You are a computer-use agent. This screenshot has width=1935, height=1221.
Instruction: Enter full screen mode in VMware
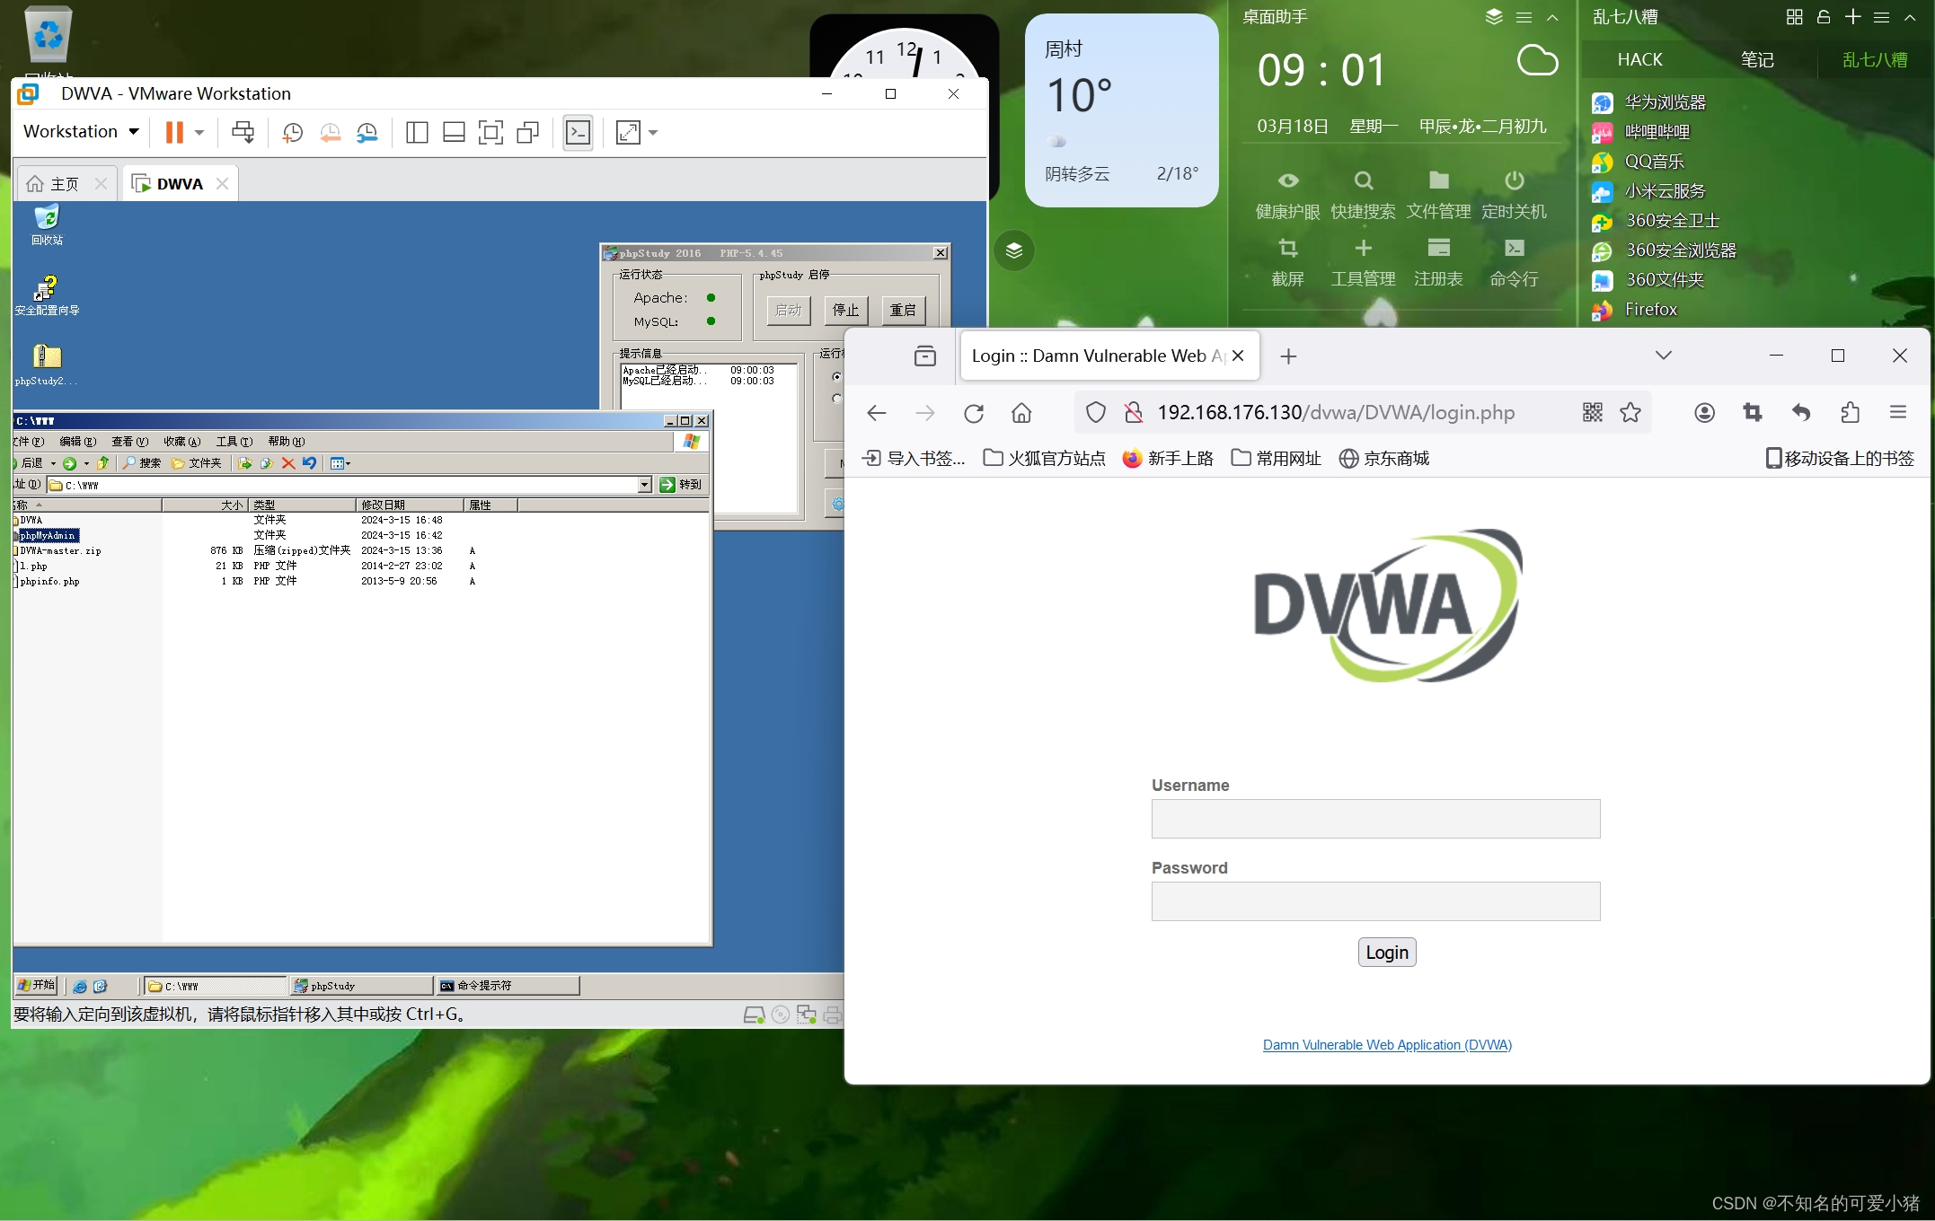[x=490, y=133]
